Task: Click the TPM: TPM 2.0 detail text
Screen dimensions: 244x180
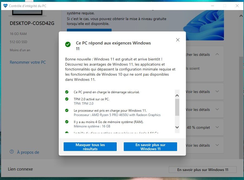Action: (84, 104)
